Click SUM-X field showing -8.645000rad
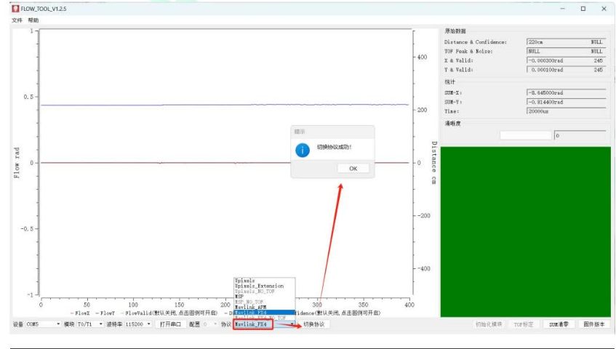This screenshot has height=349, width=616. tap(566, 93)
